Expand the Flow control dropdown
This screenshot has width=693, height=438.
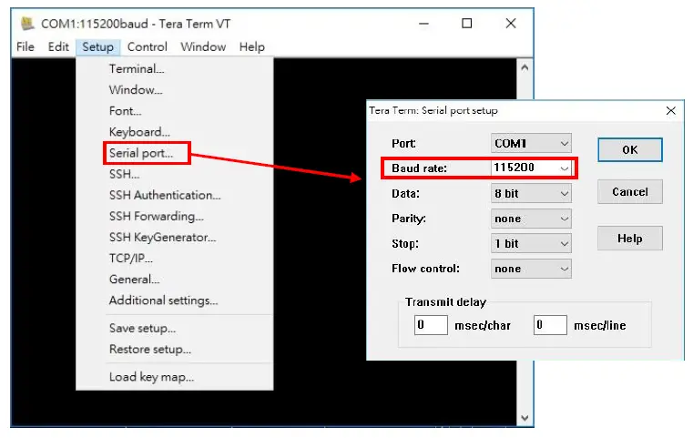pos(531,269)
